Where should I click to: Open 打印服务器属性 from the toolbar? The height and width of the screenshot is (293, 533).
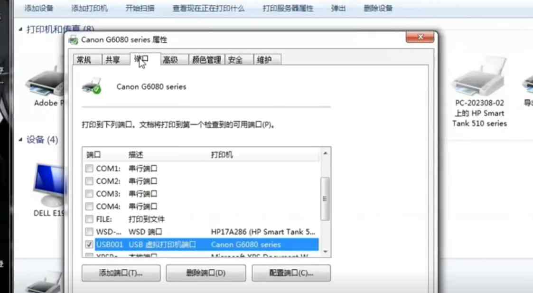[287, 8]
